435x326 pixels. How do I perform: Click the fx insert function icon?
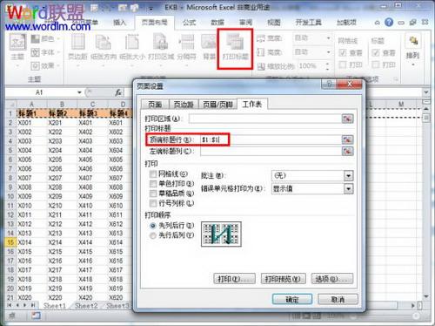[118, 92]
